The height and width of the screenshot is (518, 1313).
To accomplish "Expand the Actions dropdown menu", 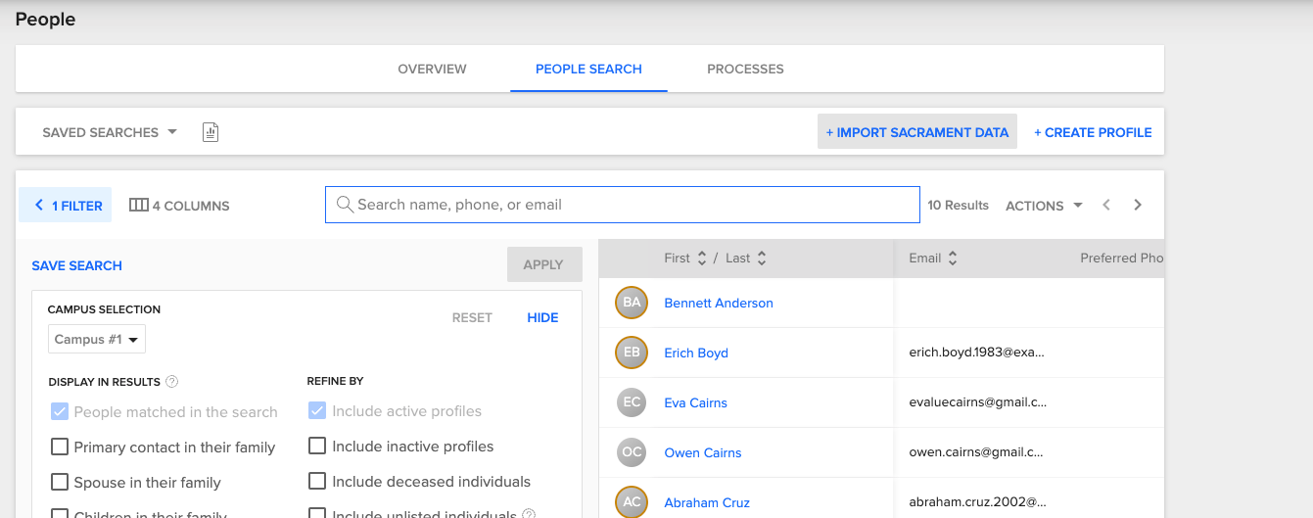I will (1044, 206).
